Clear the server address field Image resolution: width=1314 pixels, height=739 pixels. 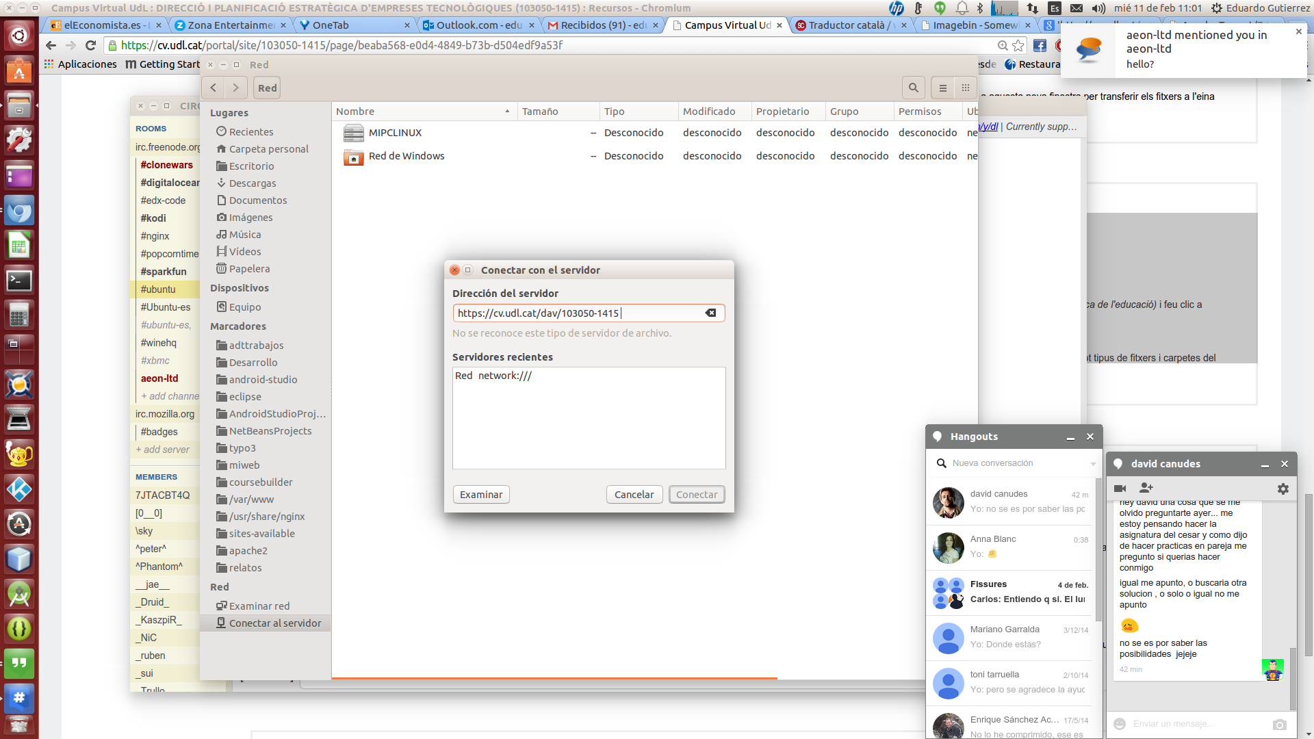pyautogui.click(x=711, y=313)
